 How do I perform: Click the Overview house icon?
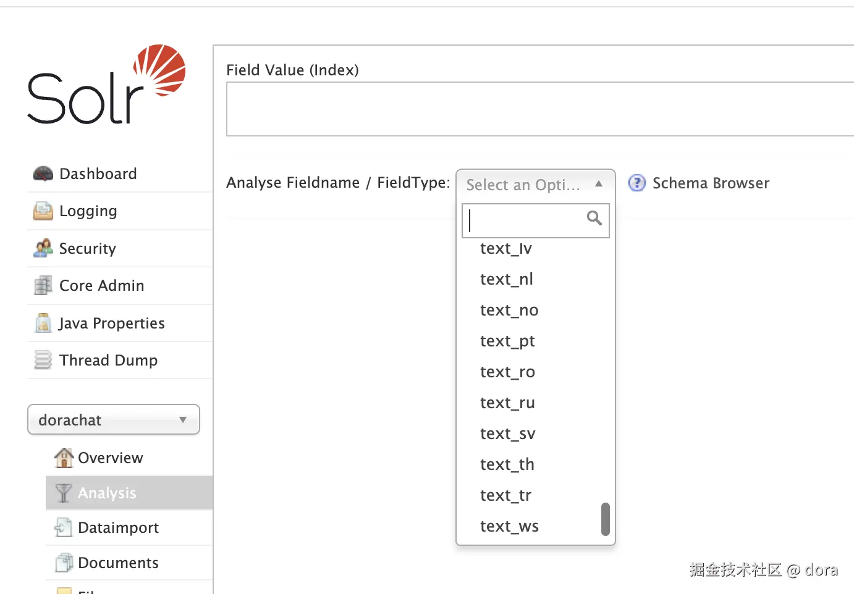click(x=64, y=458)
